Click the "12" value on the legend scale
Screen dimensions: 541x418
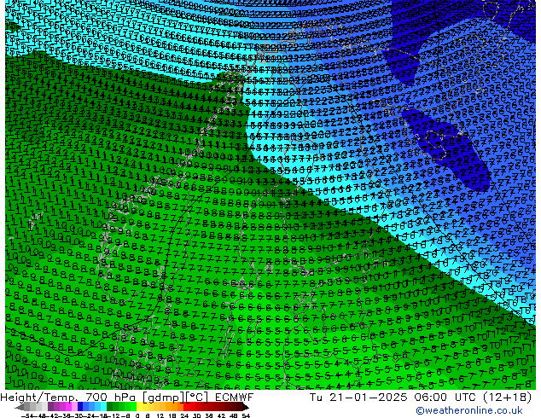click(x=160, y=415)
